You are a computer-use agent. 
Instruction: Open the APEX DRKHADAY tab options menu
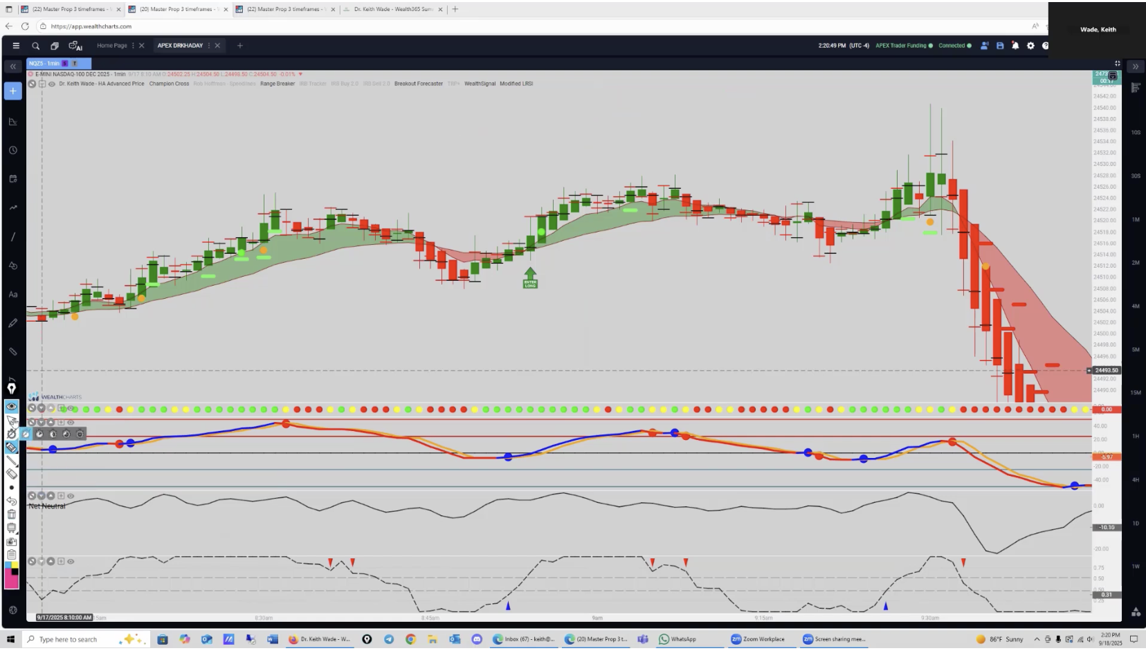[x=209, y=46]
